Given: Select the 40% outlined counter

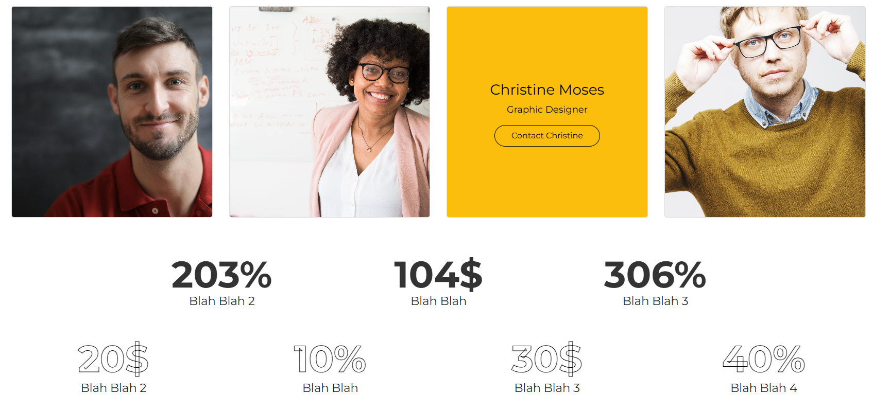Looking at the screenshot, I should pos(763,361).
